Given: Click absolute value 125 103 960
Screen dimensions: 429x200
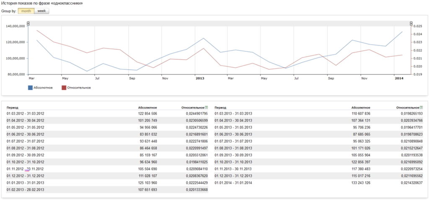Looking at the screenshot, I should coord(148,183).
